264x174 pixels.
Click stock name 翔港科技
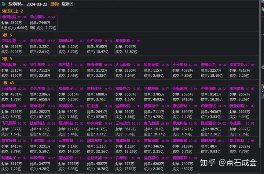pyautogui.click(x=9, y=65)
